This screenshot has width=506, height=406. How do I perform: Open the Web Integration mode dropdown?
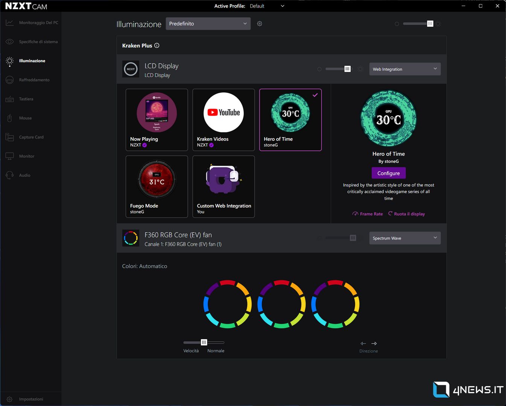[405, 69]
